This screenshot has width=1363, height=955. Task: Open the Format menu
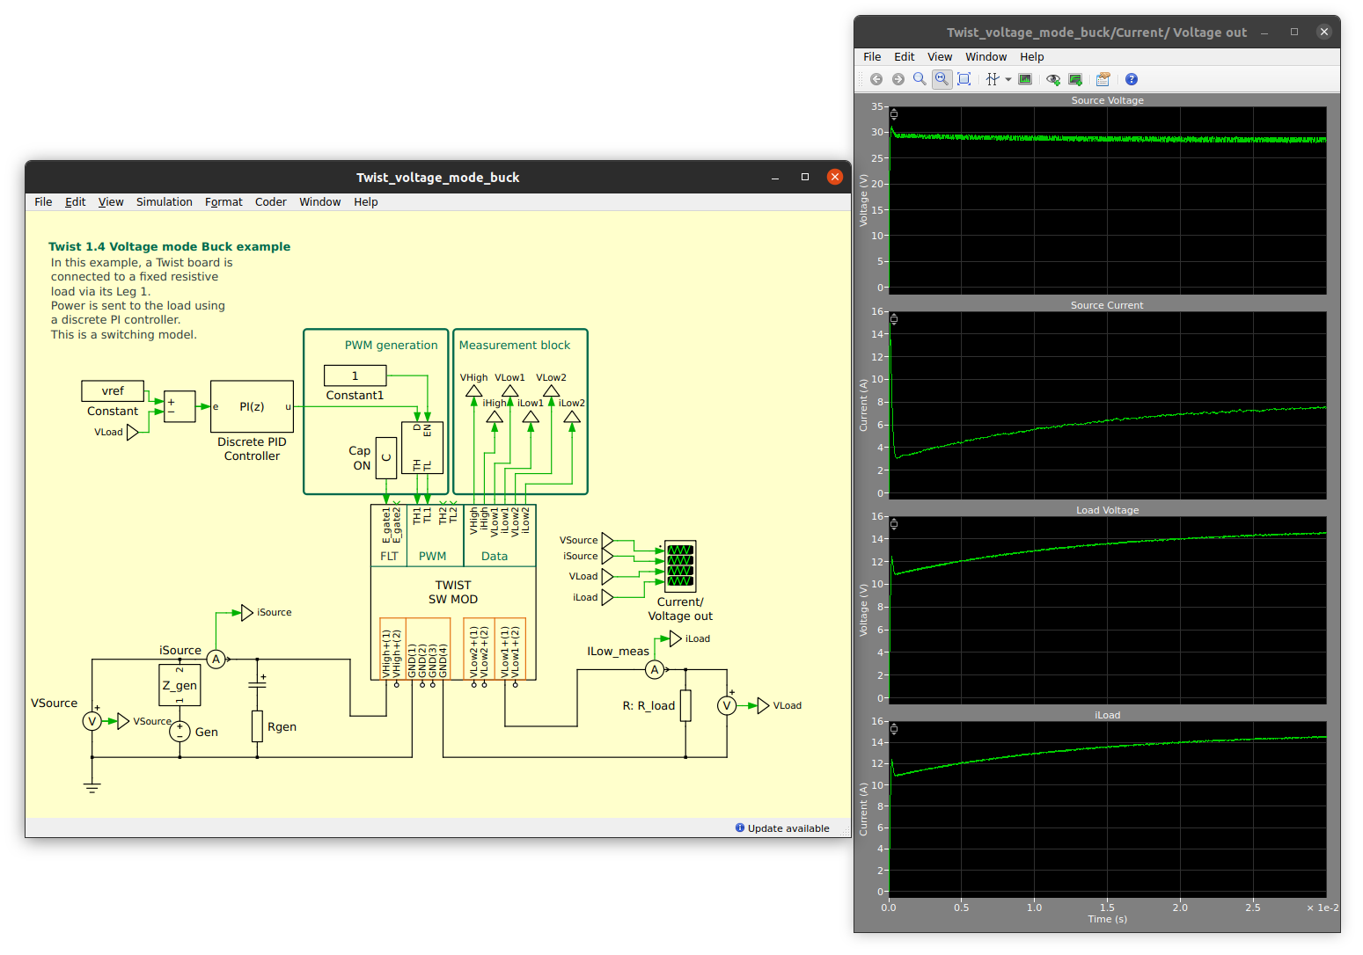click(224, 201)
